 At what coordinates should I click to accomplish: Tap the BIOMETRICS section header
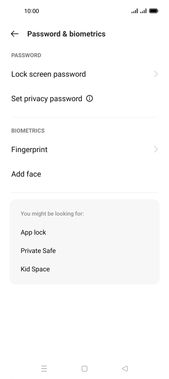click(x=28, y=131)
